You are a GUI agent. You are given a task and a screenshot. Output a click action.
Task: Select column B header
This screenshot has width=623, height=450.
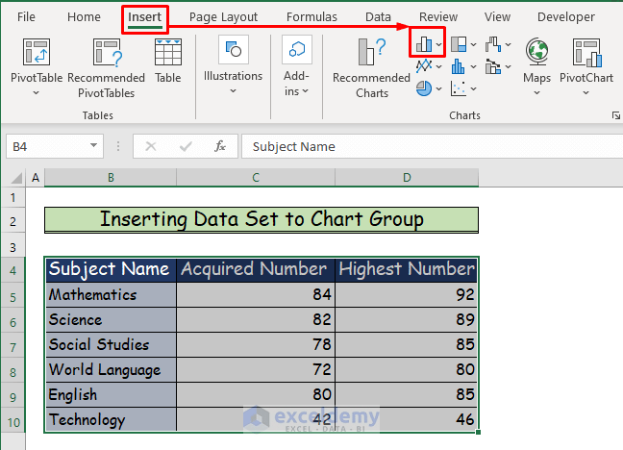pos(111,177)
